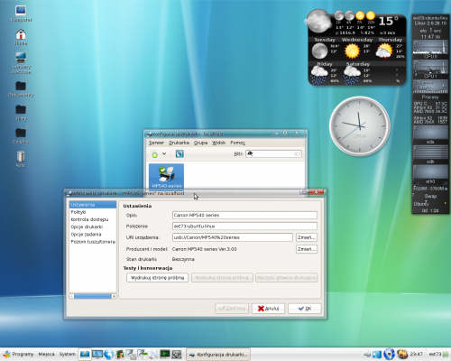Open the System menu in the panel
The image size is (451, 361).
pos(68,354)
